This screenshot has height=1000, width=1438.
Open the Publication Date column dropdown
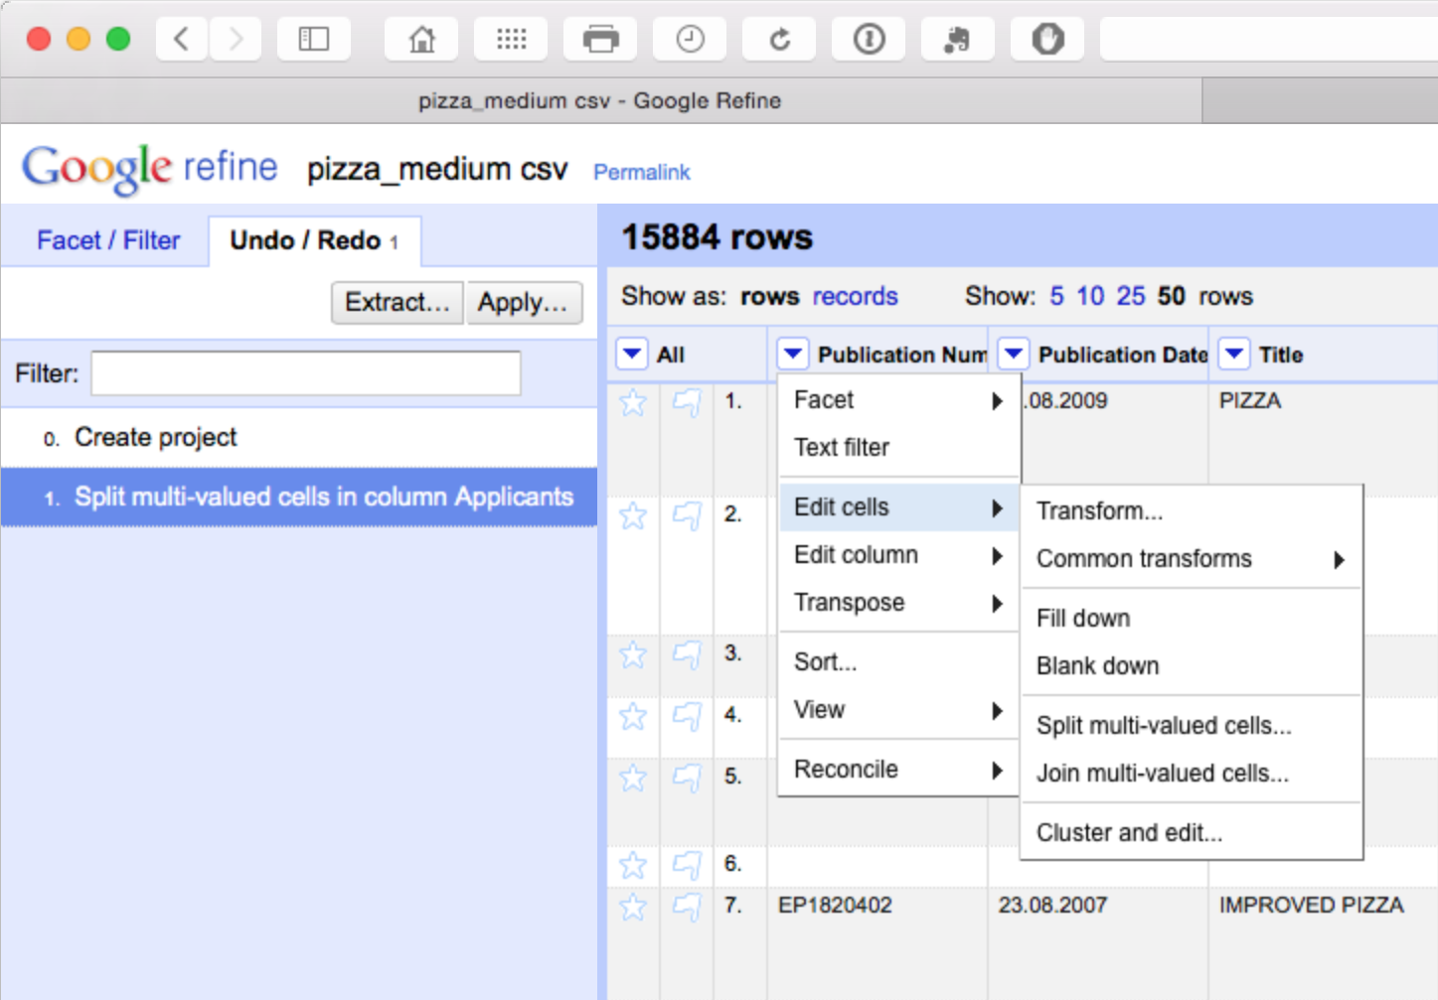click(x=1013, y=354)
